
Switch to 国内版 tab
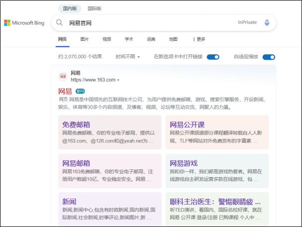[70, 8]
